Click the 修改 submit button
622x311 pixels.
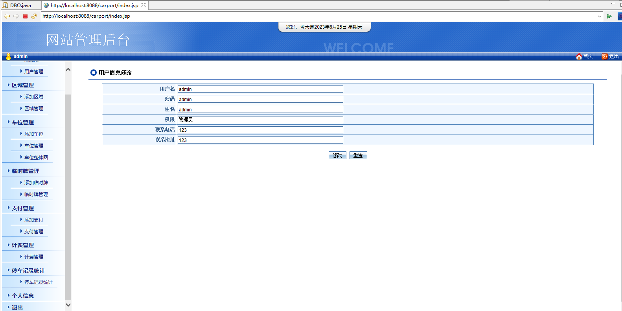pyautogui.click(x=337, y=155)
